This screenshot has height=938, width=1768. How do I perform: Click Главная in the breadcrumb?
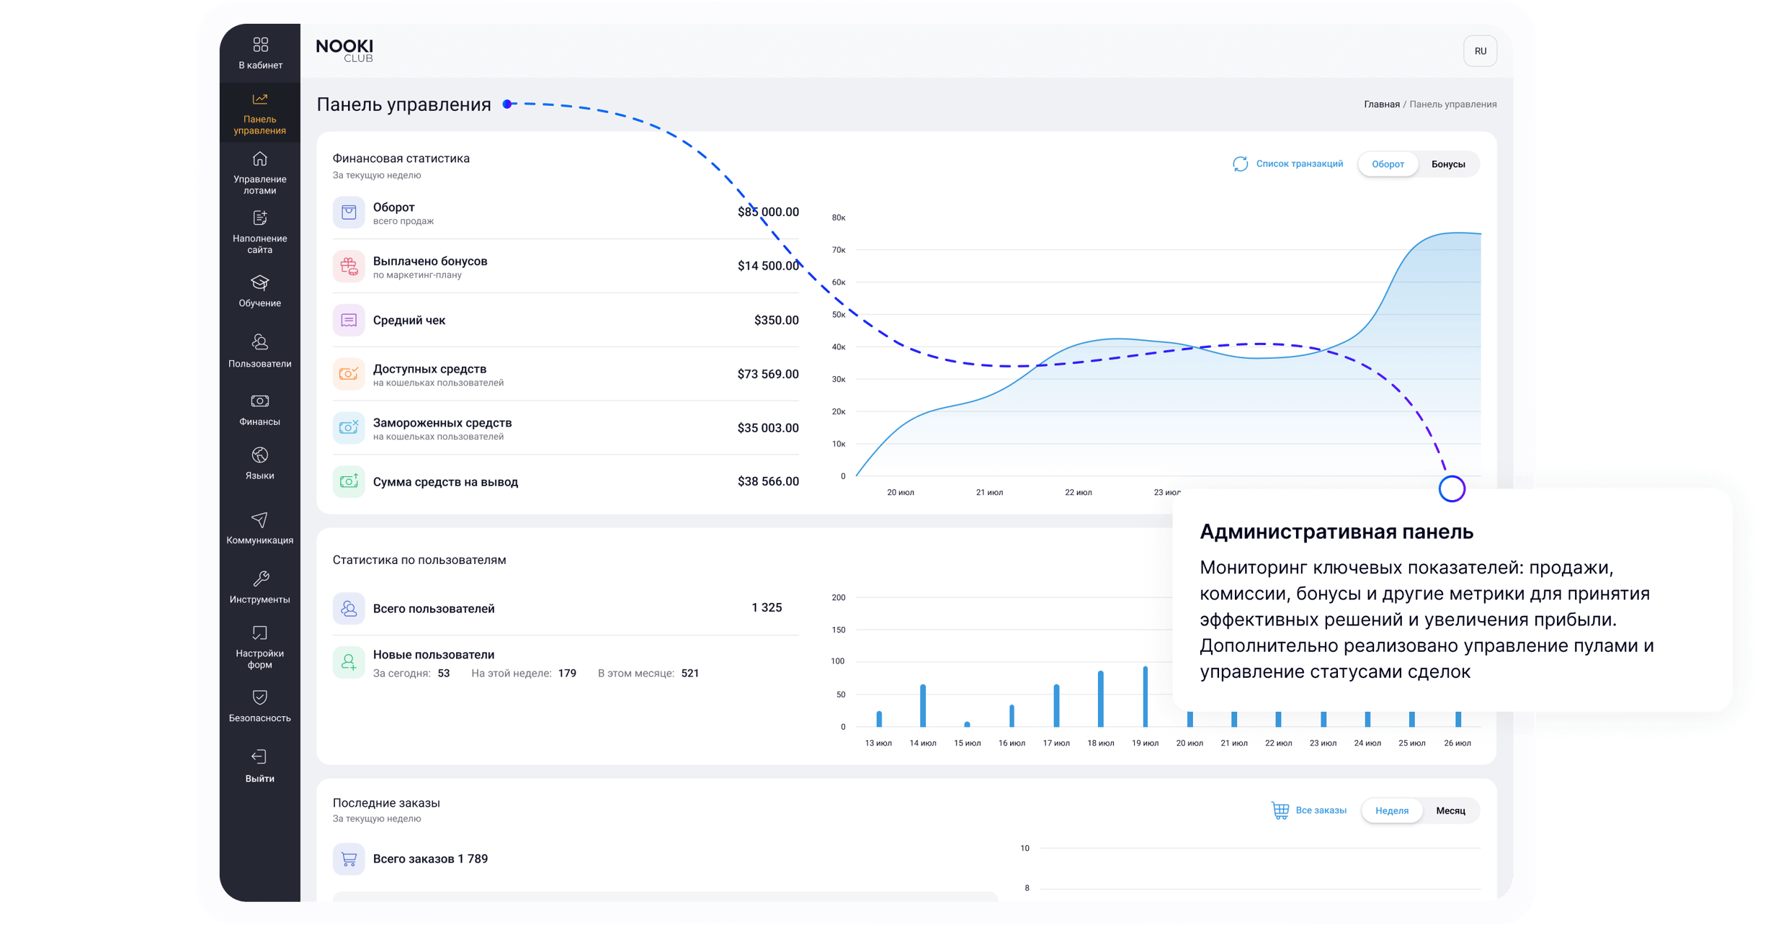point(1381,104)
